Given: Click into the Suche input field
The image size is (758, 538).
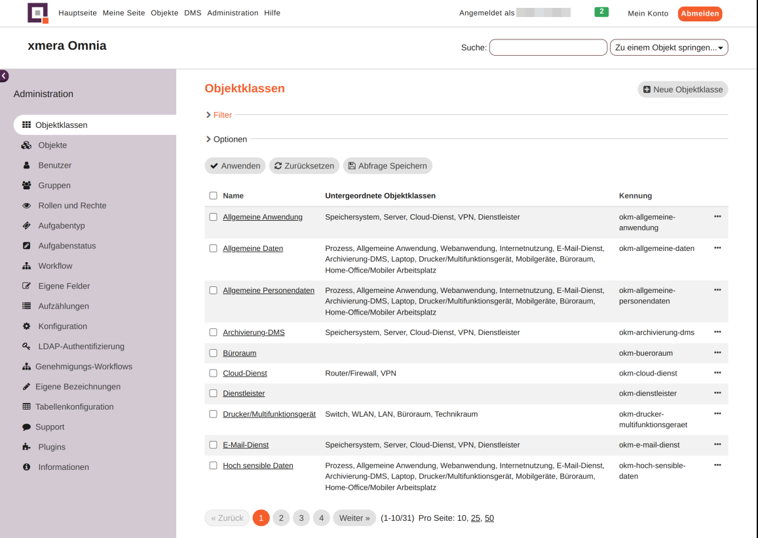Looking at the screenshot, I should point(548,48).
